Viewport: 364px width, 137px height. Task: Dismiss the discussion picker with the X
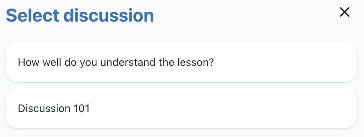(x=344, y=12)
